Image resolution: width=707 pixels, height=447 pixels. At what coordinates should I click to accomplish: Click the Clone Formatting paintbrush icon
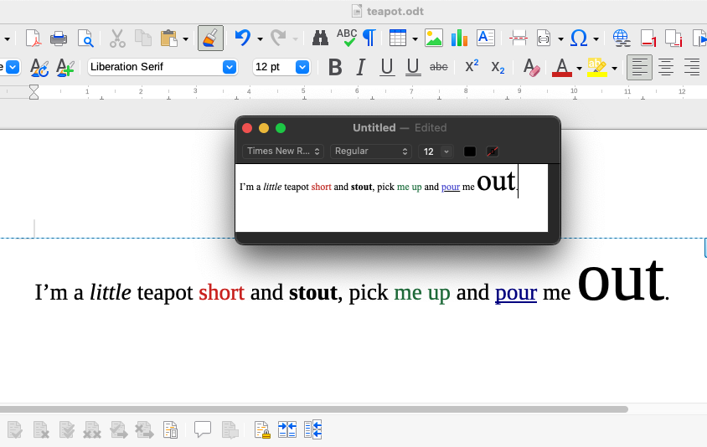click(210, 38)
